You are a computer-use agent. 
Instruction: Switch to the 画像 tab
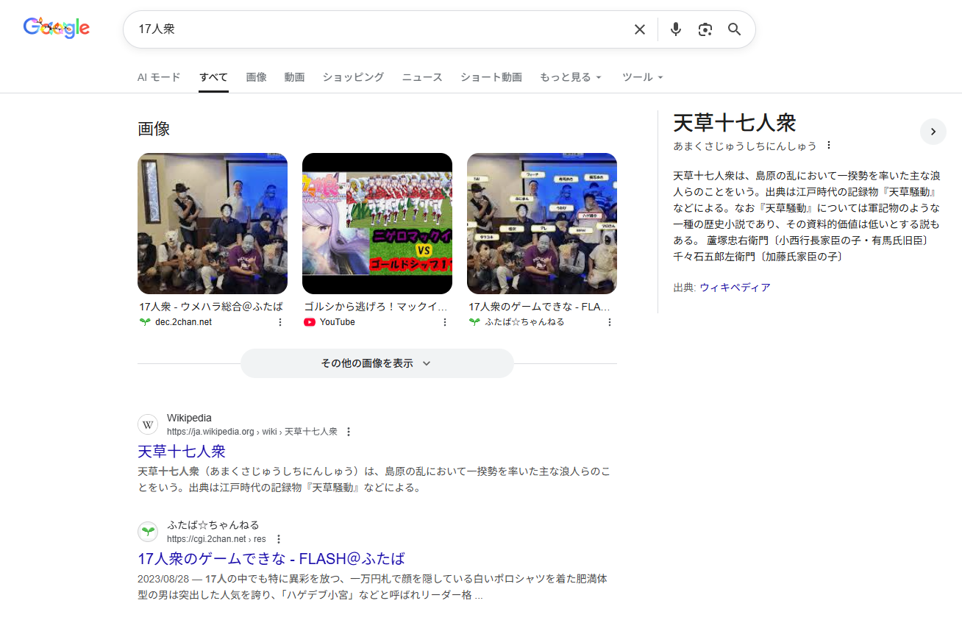click(256, 77)
